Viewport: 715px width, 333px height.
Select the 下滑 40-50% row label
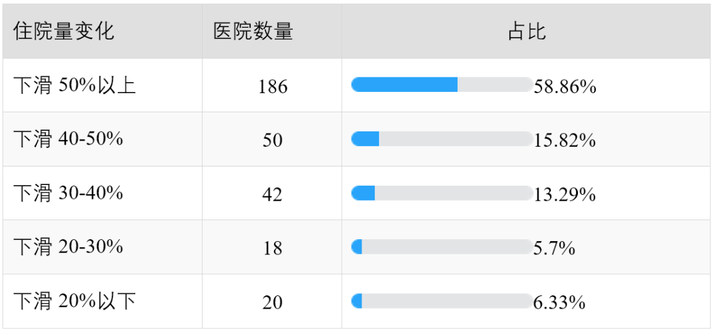(x=68, y=139)
